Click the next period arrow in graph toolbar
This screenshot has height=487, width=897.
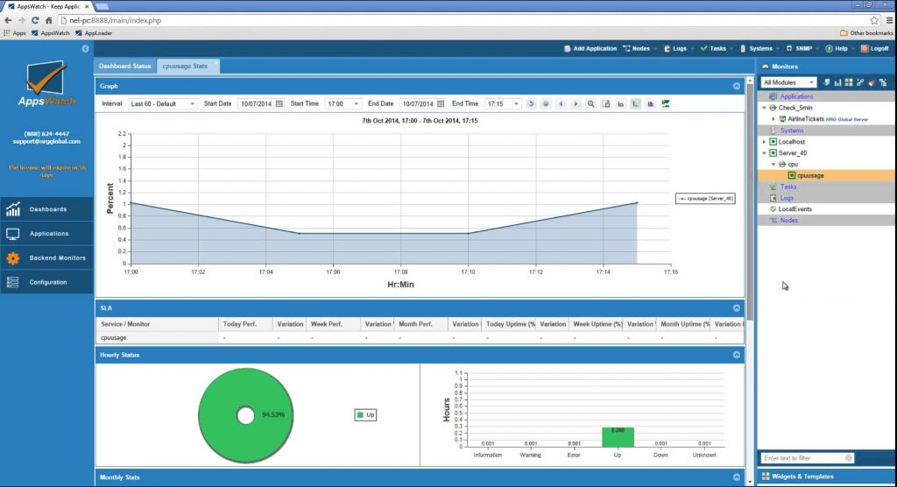pyautogui.click(x=576, y=103)
